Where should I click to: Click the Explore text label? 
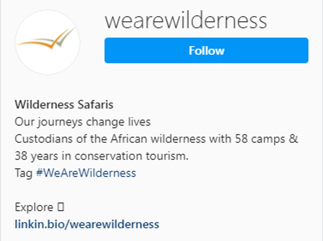(x=32, y=208)
